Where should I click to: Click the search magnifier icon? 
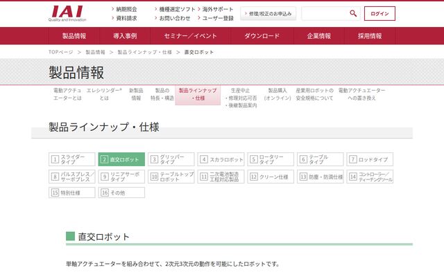(353, 13)
